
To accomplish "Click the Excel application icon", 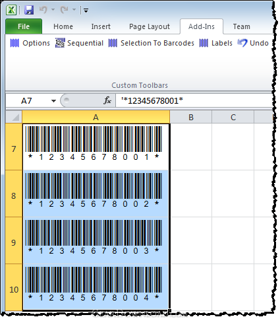I will [11, 10].
